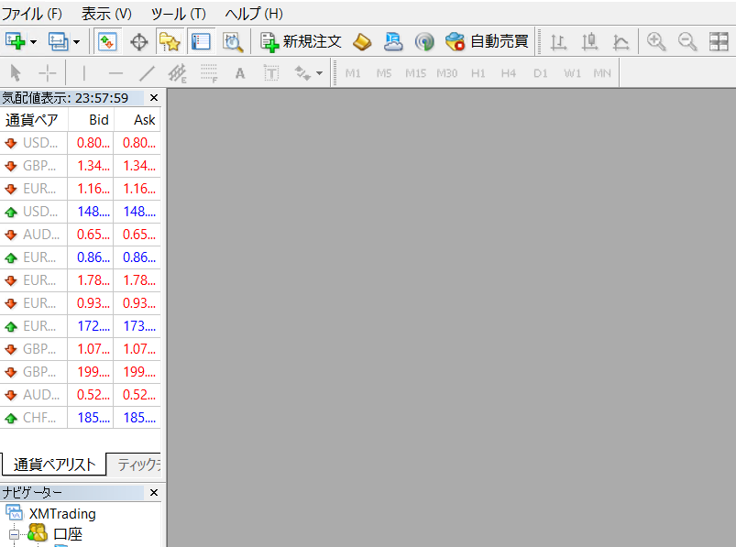Select the XMTrading navigator root item
736x547 pixels.
pyautogui.click(x=61, y=513)
